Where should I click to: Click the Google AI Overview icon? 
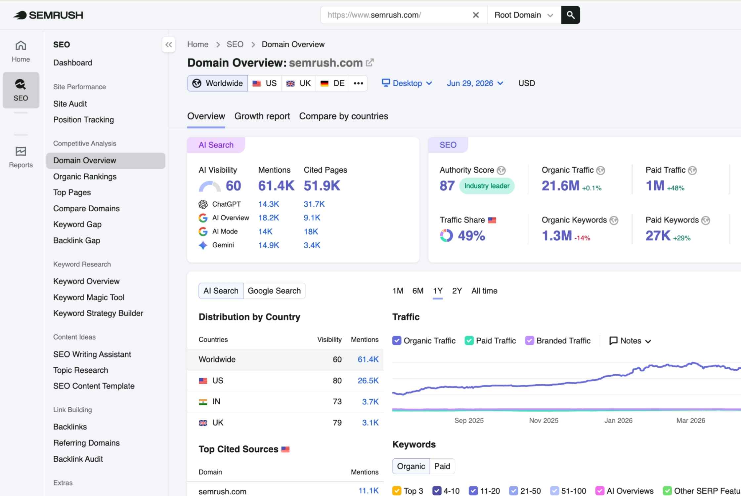203,218
